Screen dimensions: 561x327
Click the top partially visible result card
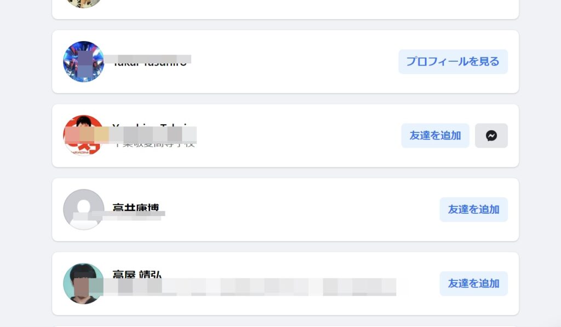click(x=285, y=9)
